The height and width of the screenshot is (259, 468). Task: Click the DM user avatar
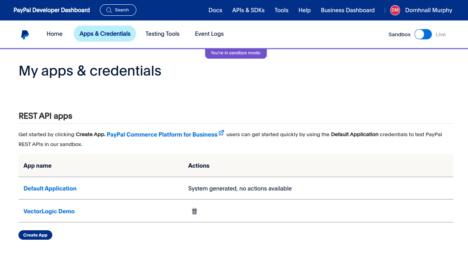(x=395, y=10)
